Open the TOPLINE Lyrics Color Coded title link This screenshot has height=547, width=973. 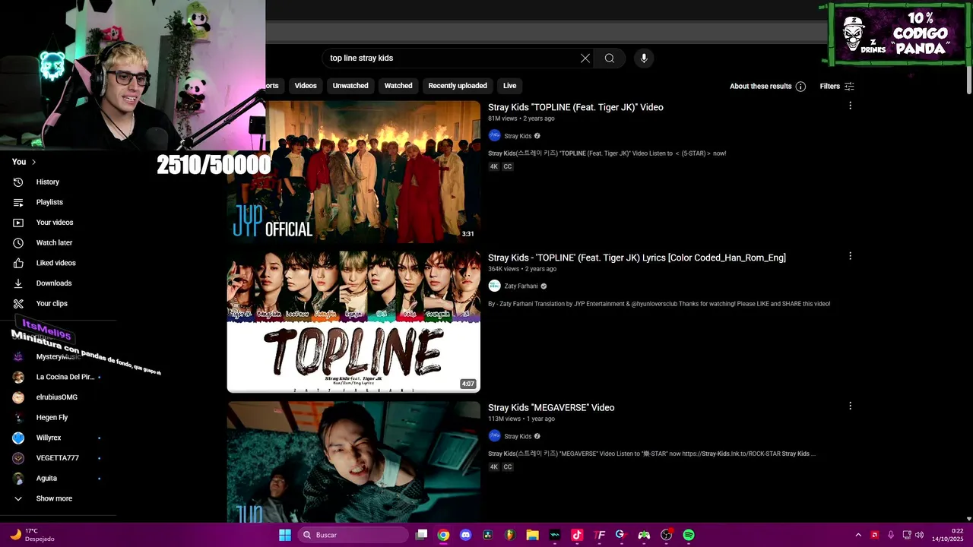point(637,258)
